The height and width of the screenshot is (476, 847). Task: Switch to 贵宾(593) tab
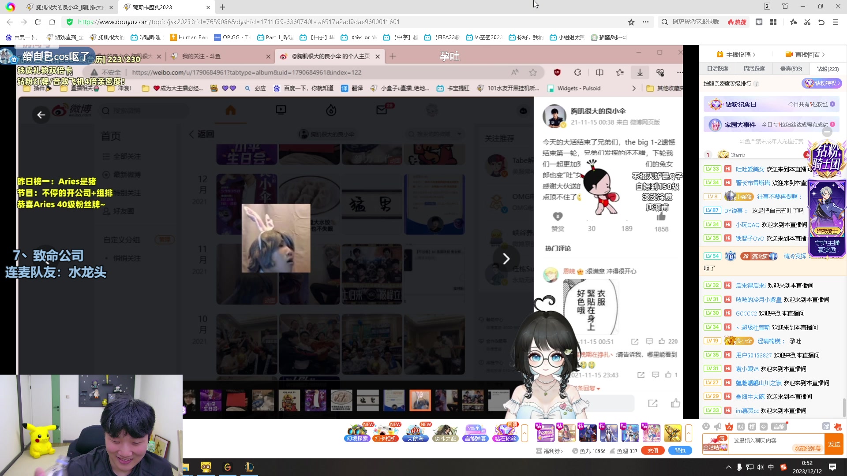coord(791,69)
